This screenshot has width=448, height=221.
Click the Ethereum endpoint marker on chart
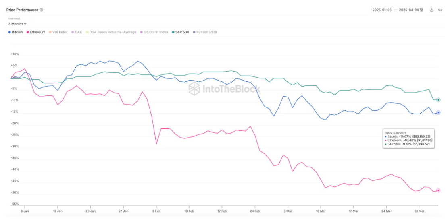(x=438, y=190)
